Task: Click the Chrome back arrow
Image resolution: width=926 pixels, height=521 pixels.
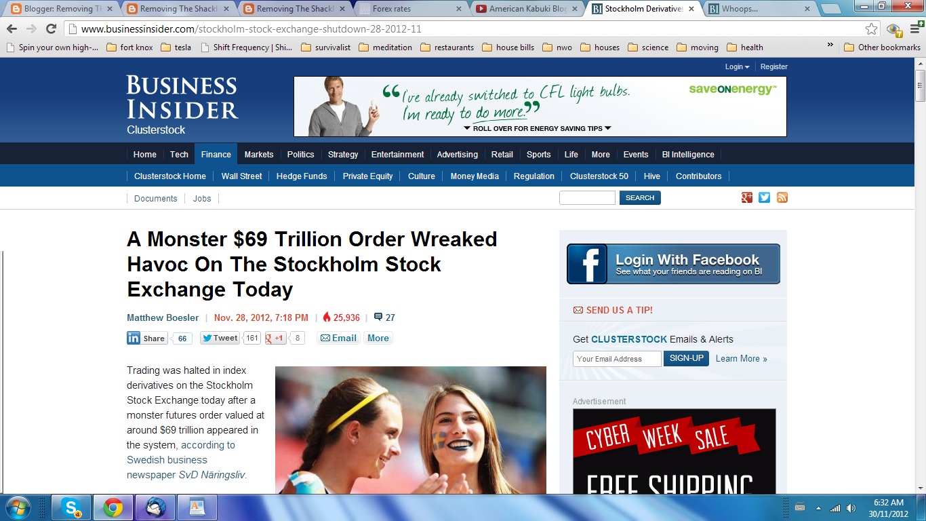Action: click(12, 29)
